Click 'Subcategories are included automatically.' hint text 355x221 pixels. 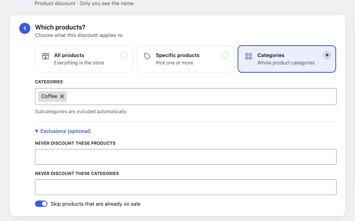coord(81,112)
